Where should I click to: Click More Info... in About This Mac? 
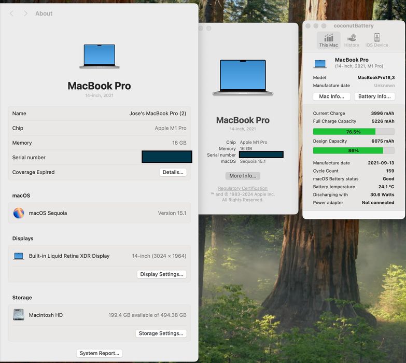click(243, 176)
